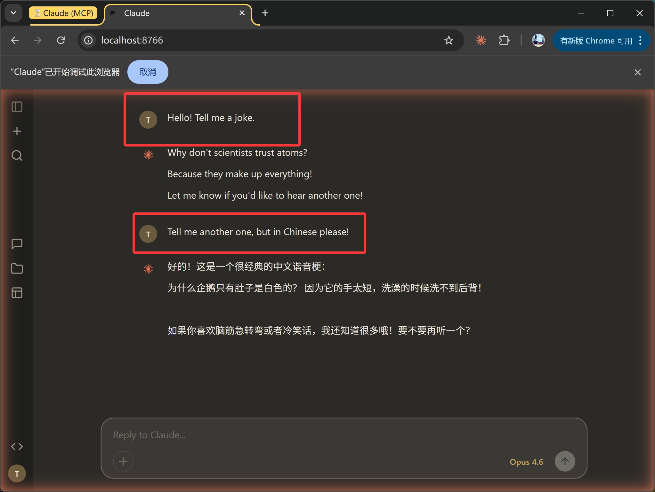The height and width of the screenshot is (492, 655).
Task: Open the artifacts layout icon
Action: pyautogui.click(x=17, y=293)
